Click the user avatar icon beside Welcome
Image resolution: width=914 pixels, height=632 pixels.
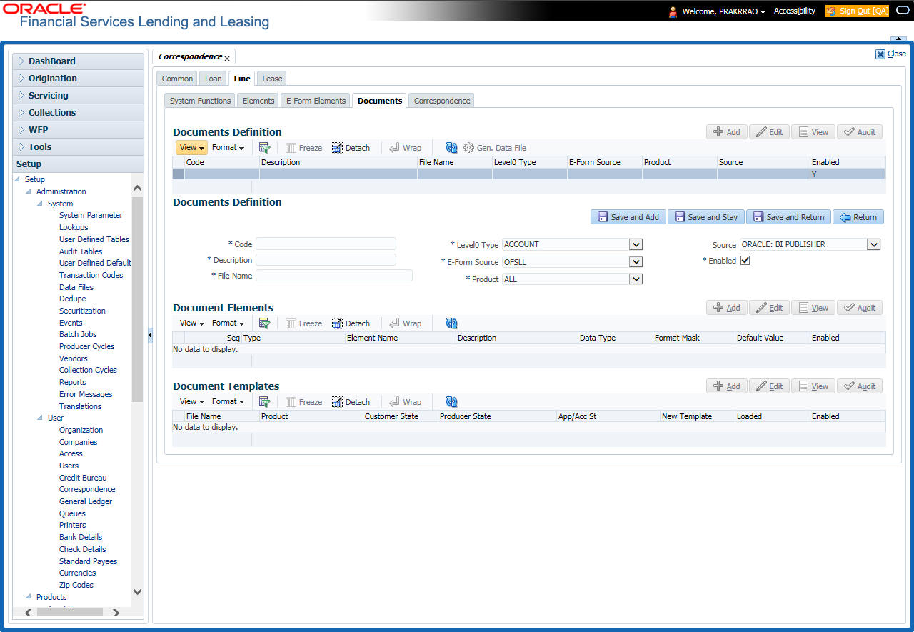(x=673, y=11)
